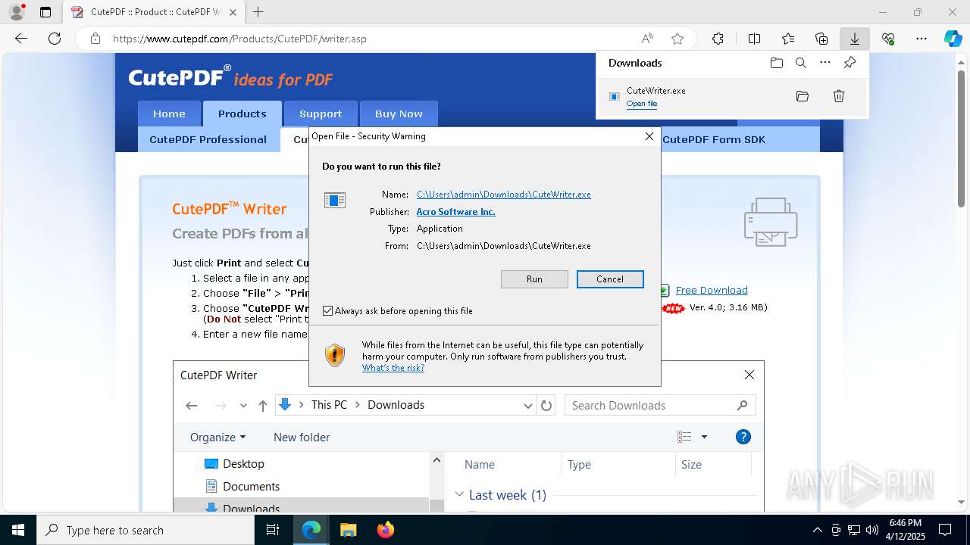This screenshot has width=970, height=545.
Task: Click New folder in file dialog
Action: click(302, 437)
